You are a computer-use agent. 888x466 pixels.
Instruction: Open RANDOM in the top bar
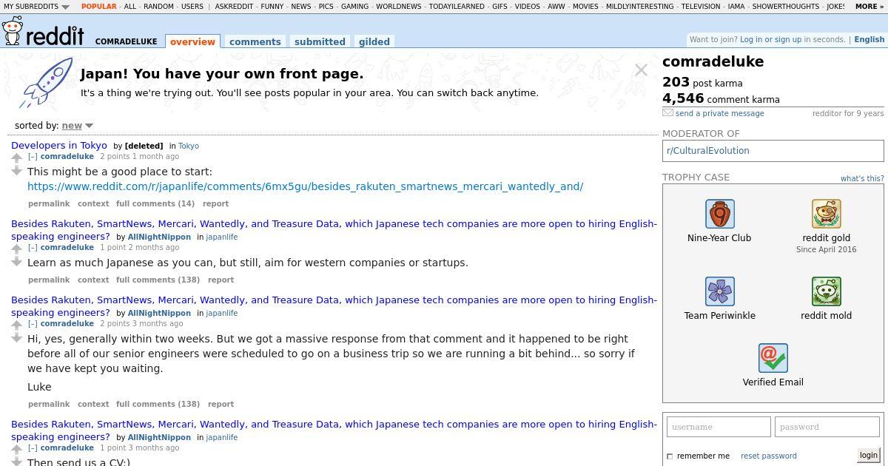tap(158, 6)
